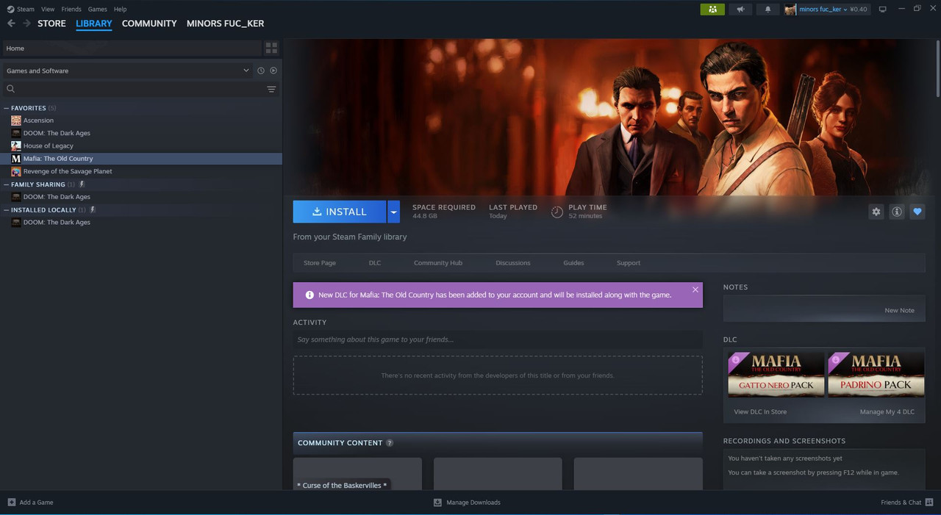This screenshot has width=941, height=515.
Task: Go back with the left navigation arrow
Action: (x=11, y=24)
